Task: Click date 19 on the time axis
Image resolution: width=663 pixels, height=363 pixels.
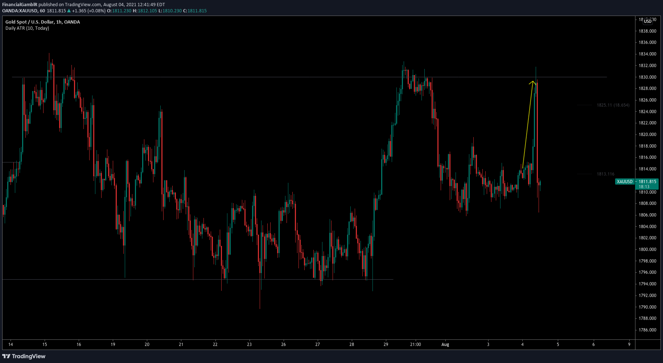Action: (x=113, y=345)
